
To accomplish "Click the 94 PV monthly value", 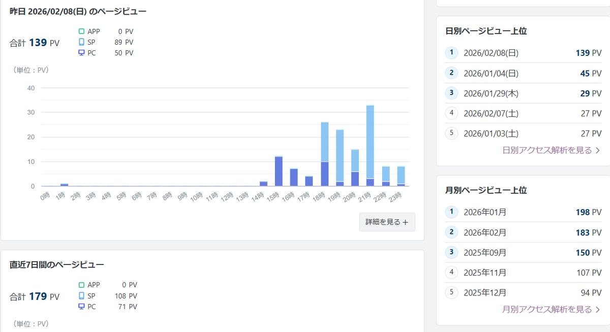I will [591, 292].
